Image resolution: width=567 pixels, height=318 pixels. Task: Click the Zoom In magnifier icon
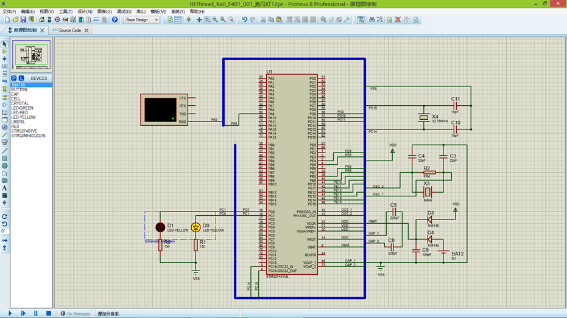pos(207,19)
